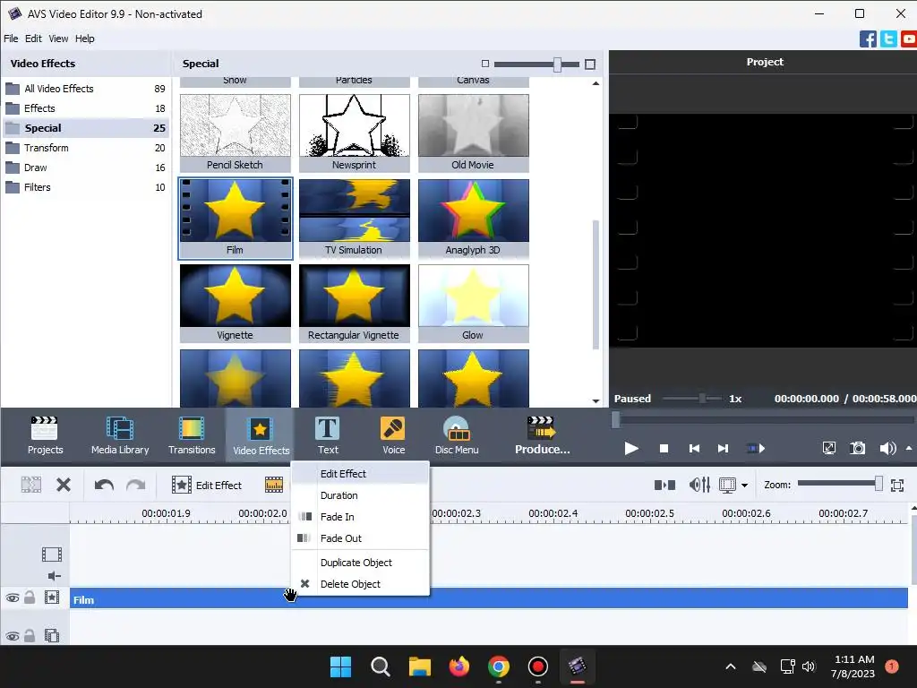Select the TV Simulation effect thumbnail
The image size is (917, 688).
click(x=355, y=219)
